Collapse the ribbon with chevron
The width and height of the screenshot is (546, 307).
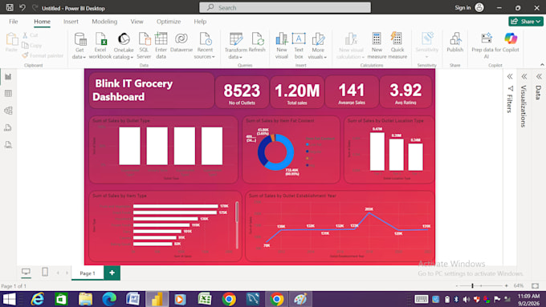pyautogui.click(x=542, y=65)
